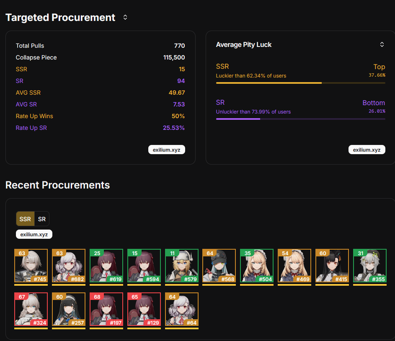Select the character portrait numbered #64
The image size is (395, 341).
click(x=182, y=309)
